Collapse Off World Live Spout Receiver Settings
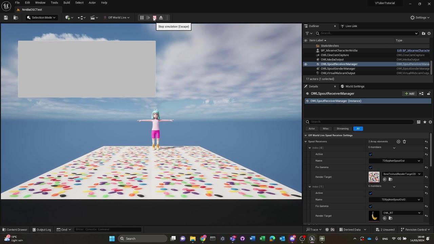 pos(305,136)
